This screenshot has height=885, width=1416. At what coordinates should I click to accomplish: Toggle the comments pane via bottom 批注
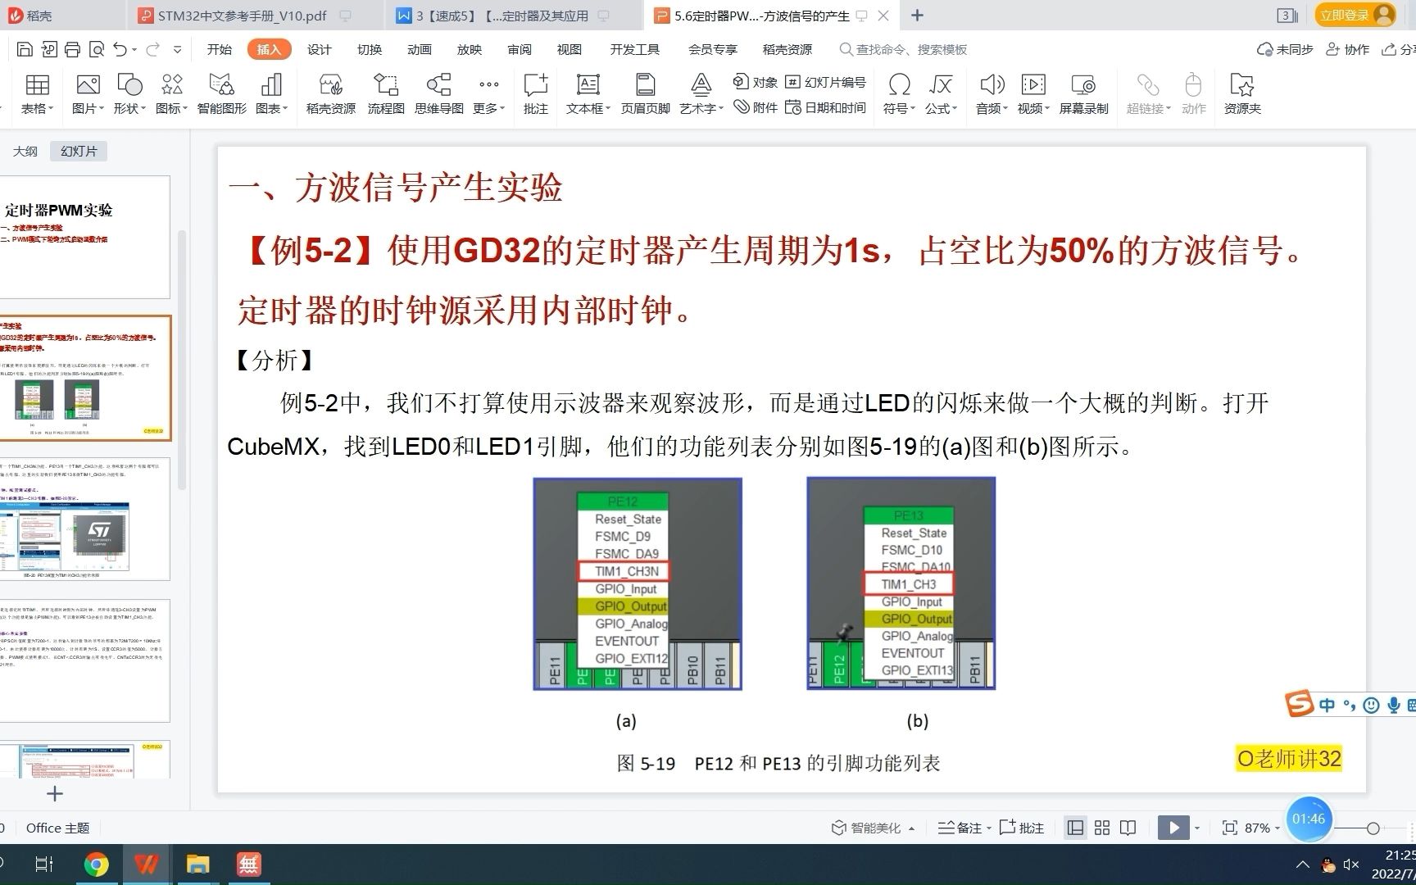tap(1021, 828)
